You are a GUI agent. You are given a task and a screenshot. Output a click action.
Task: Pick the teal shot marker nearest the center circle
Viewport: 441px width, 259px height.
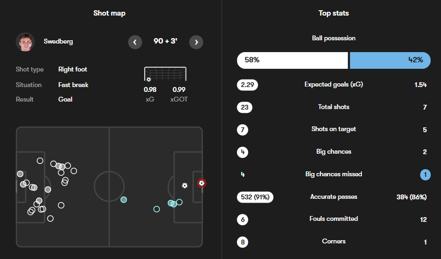click(x=124, y=200)
